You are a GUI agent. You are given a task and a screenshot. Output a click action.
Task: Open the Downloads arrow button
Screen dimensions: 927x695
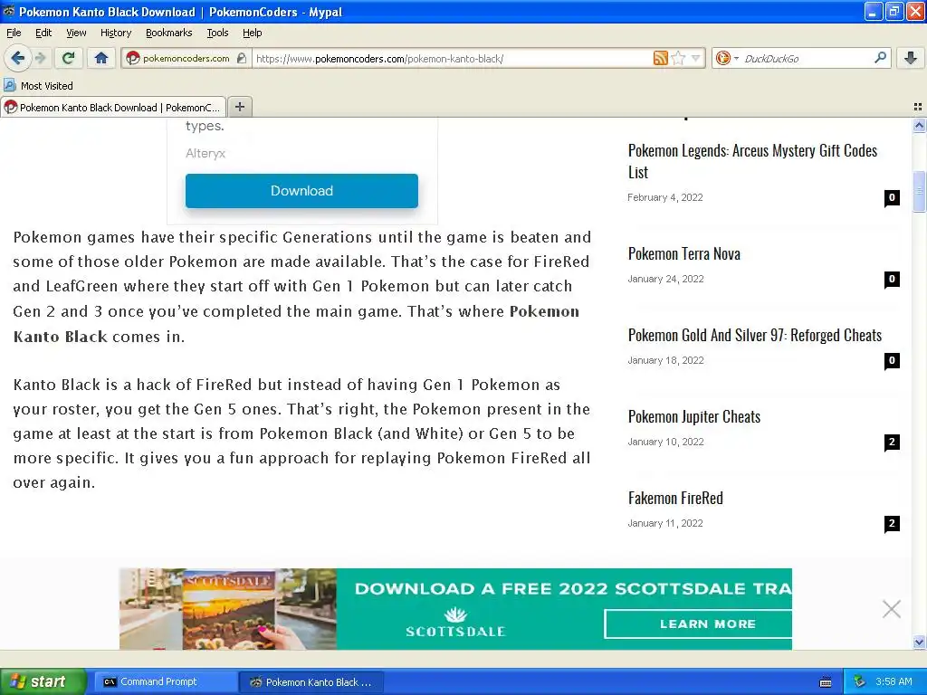[x=911, y=58]
